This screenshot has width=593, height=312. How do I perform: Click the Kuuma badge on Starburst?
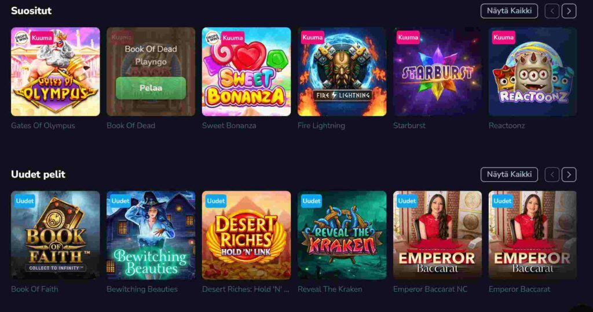[x=408, y=38]
